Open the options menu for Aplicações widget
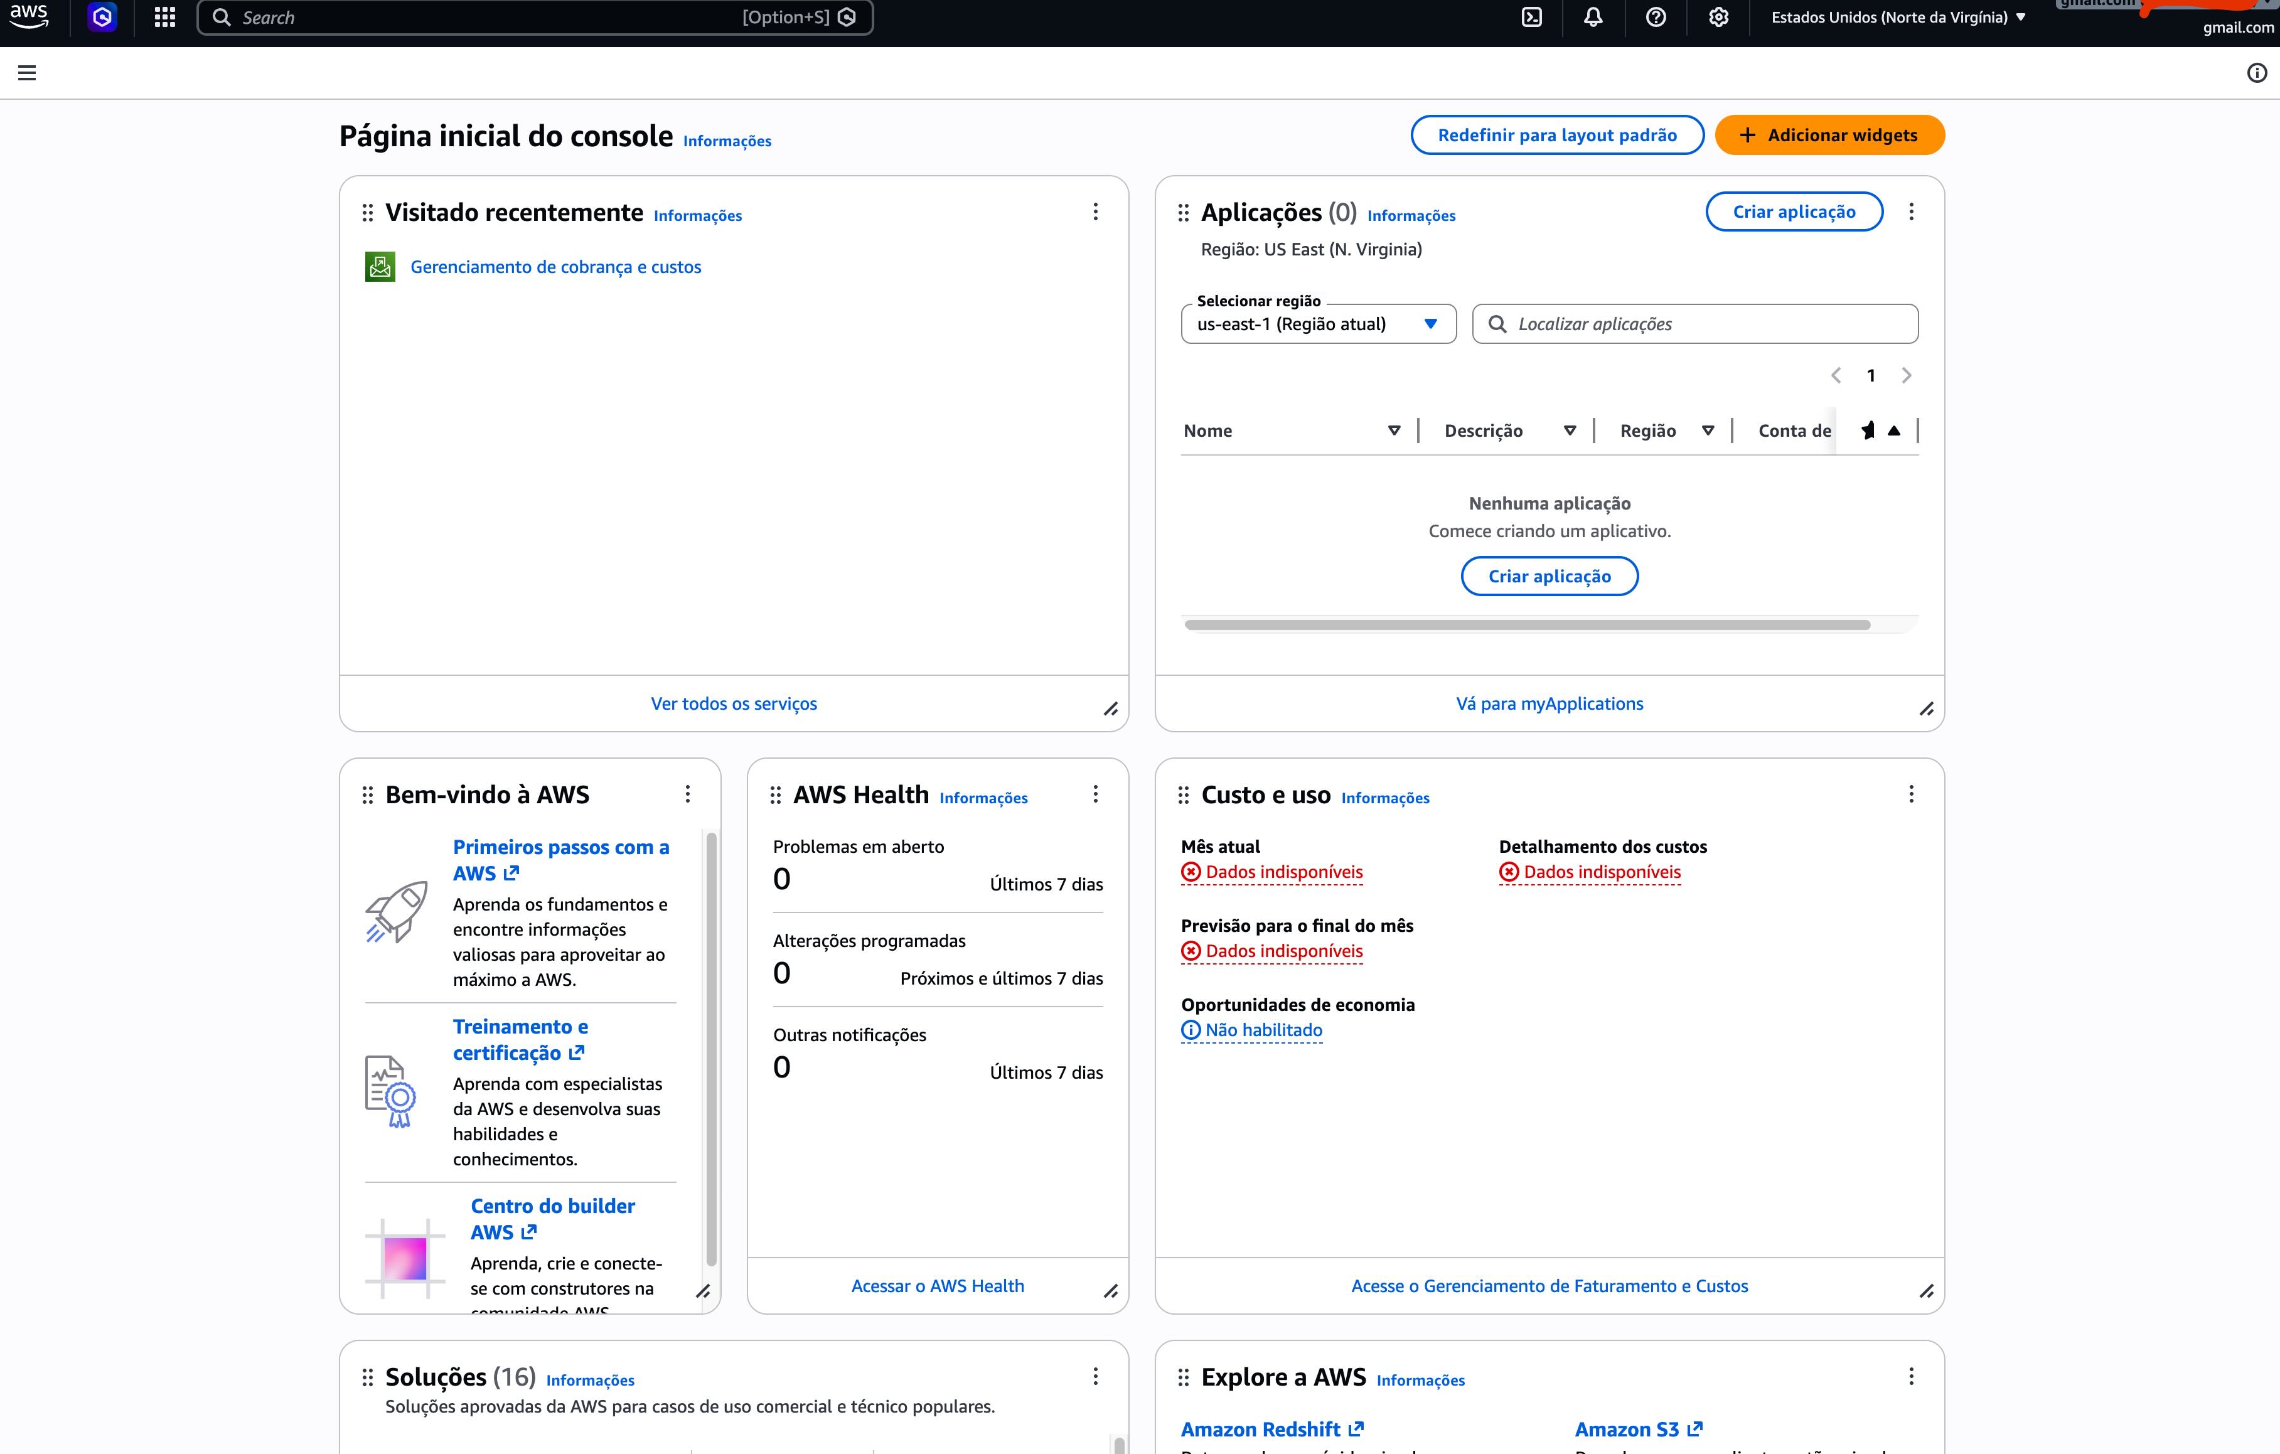 click(1912, 212)
